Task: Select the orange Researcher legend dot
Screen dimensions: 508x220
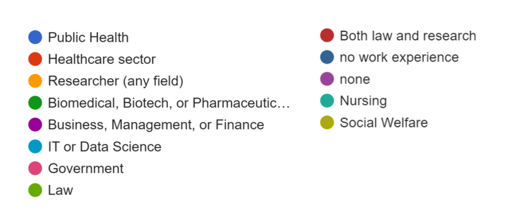Action: tap(35, 81)
